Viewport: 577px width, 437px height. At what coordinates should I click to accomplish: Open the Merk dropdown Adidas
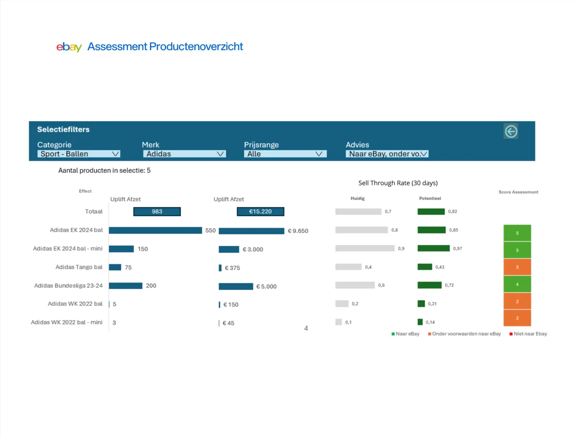(185, 154)
